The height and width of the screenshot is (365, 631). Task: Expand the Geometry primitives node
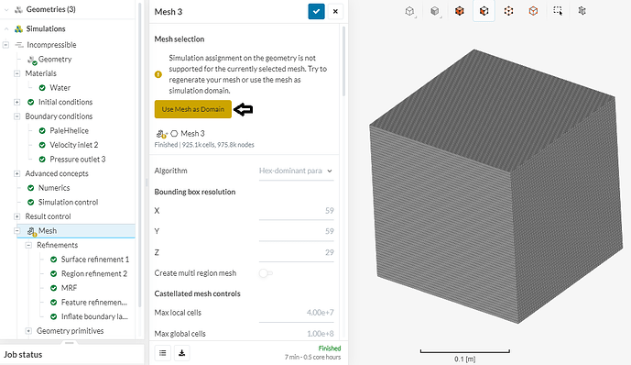[x=28, y=331]
